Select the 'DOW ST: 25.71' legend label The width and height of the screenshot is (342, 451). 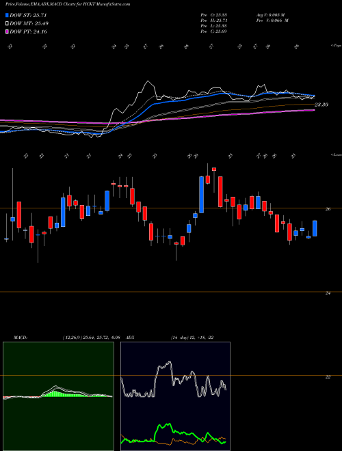point(28,15)
